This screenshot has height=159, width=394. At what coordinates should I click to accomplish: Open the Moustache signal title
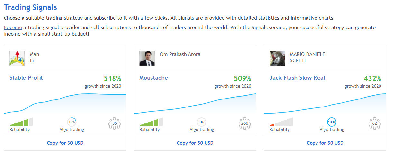point(153,78)
